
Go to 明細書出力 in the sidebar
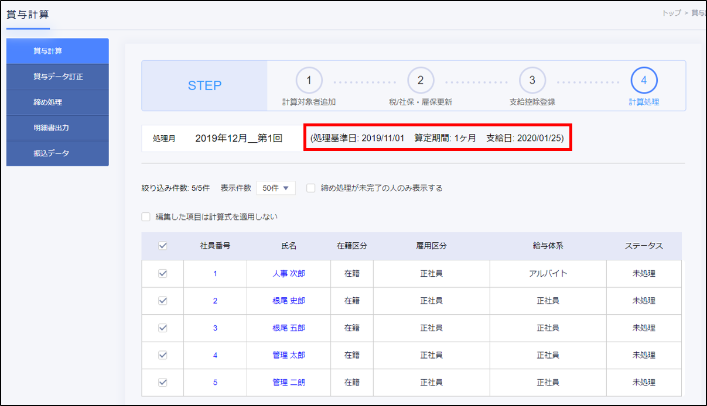point(57,128)
